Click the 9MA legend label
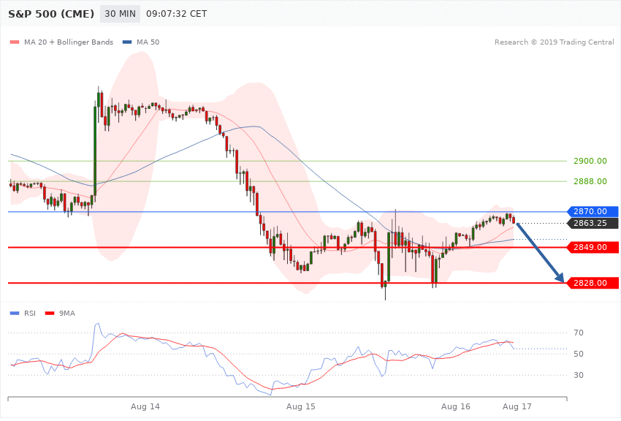The image size is (621, 421). point(67,314)
